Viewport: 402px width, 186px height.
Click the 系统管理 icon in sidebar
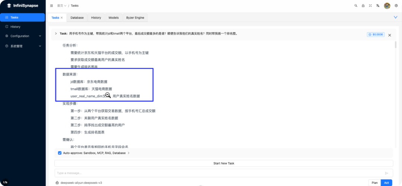pyautogui.click(x=7, y=46)
